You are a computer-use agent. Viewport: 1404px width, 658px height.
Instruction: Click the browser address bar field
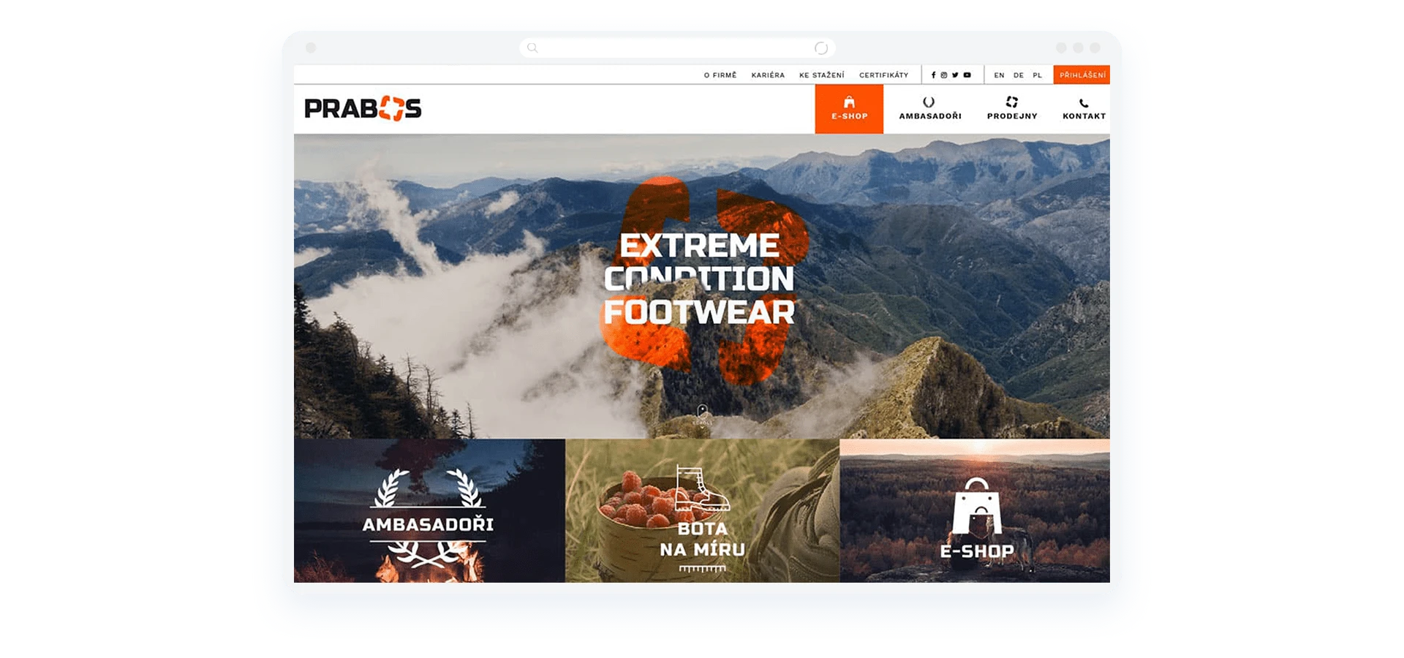tap(676, 48)
